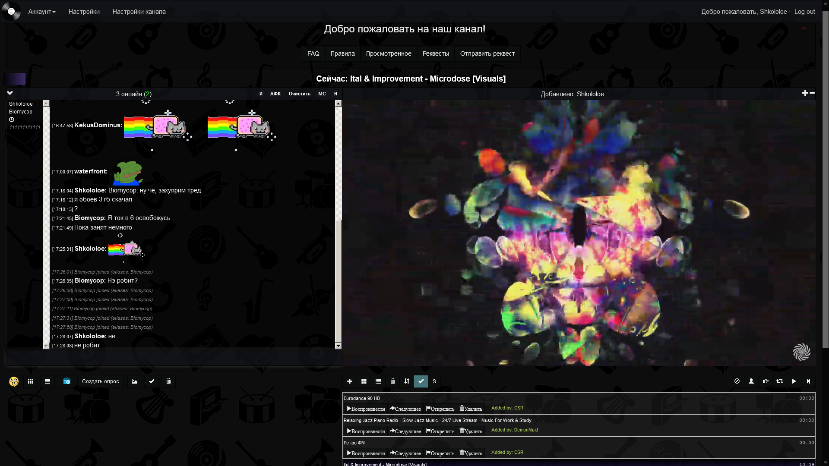Clear playlist with trash icon above queue
This screenshot has height=466, width=829.
[x=392, y=381]
